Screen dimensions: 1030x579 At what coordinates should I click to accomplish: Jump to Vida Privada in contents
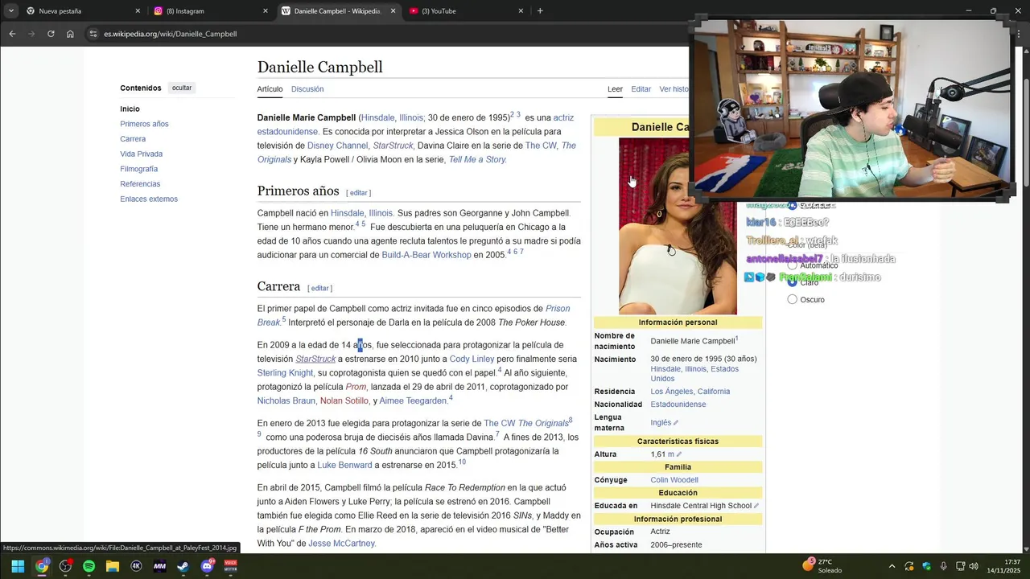click(141, 154)
